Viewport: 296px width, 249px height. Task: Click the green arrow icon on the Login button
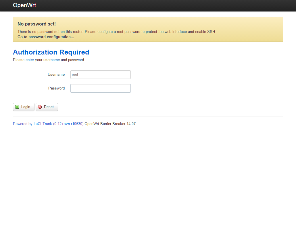pos(17,107)
